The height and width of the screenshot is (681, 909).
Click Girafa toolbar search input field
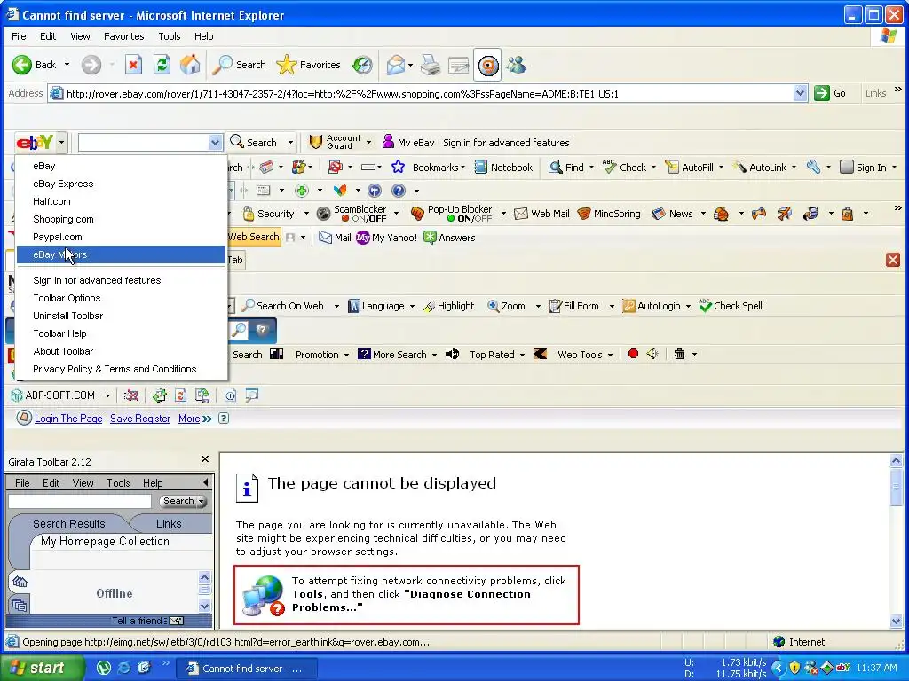pos(79,501)
